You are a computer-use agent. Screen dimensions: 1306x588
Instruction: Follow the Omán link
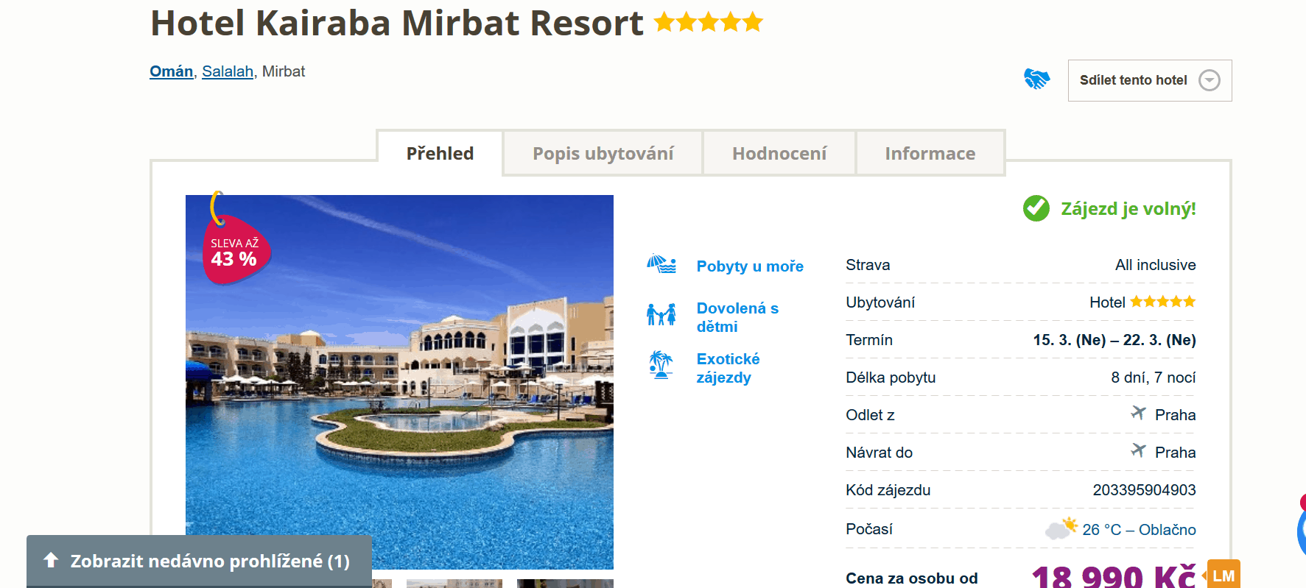coord(171,71)
